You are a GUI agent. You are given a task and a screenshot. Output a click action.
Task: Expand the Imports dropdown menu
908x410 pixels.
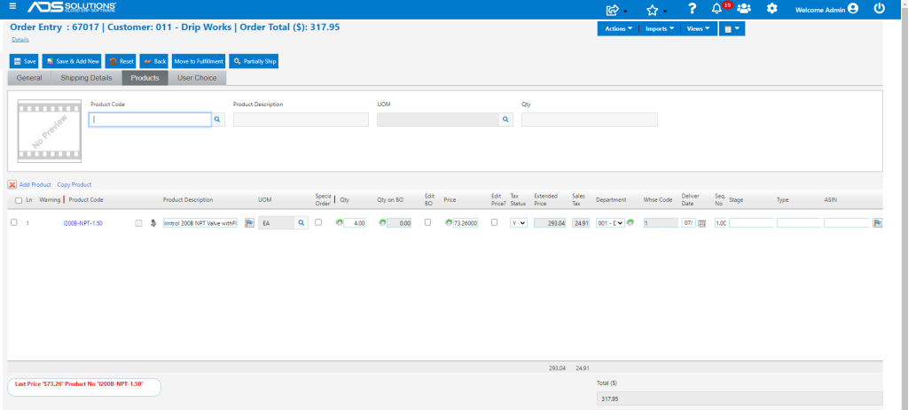(660, 28)
